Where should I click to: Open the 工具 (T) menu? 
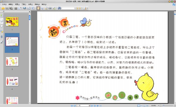[x=24, y=4]
